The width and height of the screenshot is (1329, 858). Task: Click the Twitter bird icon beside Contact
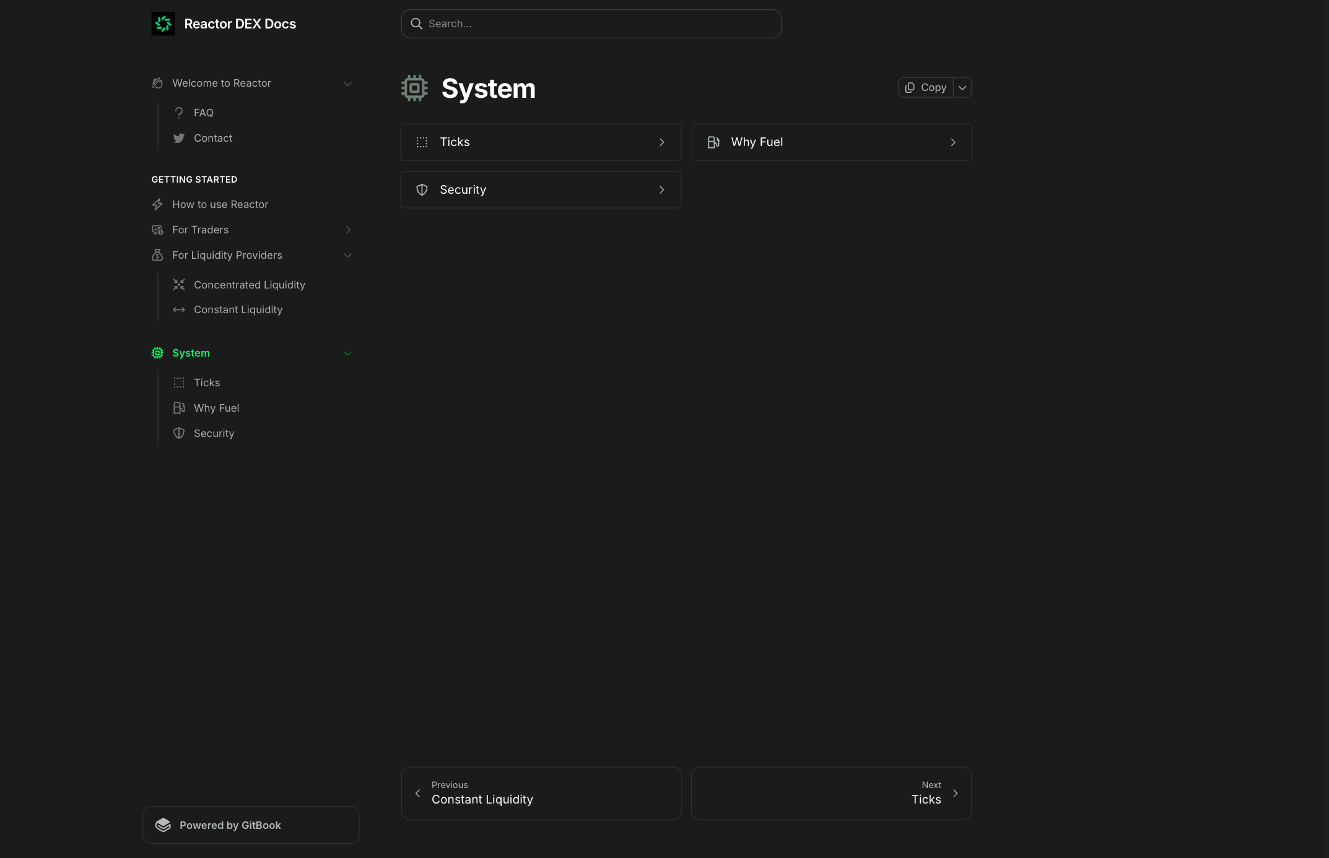point(179,138)
